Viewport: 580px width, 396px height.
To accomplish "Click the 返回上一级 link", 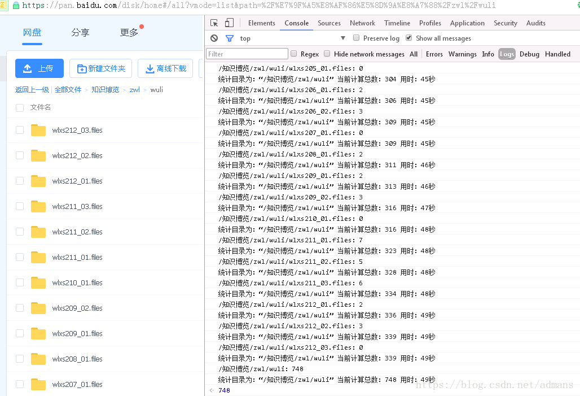I will pyautogui.click(x=32, y=90).
